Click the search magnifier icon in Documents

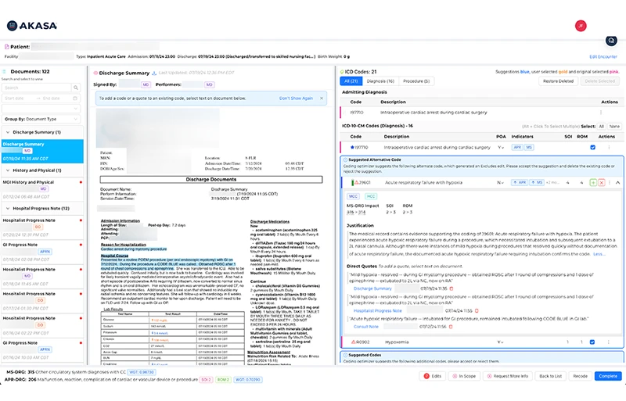point(76,88)
